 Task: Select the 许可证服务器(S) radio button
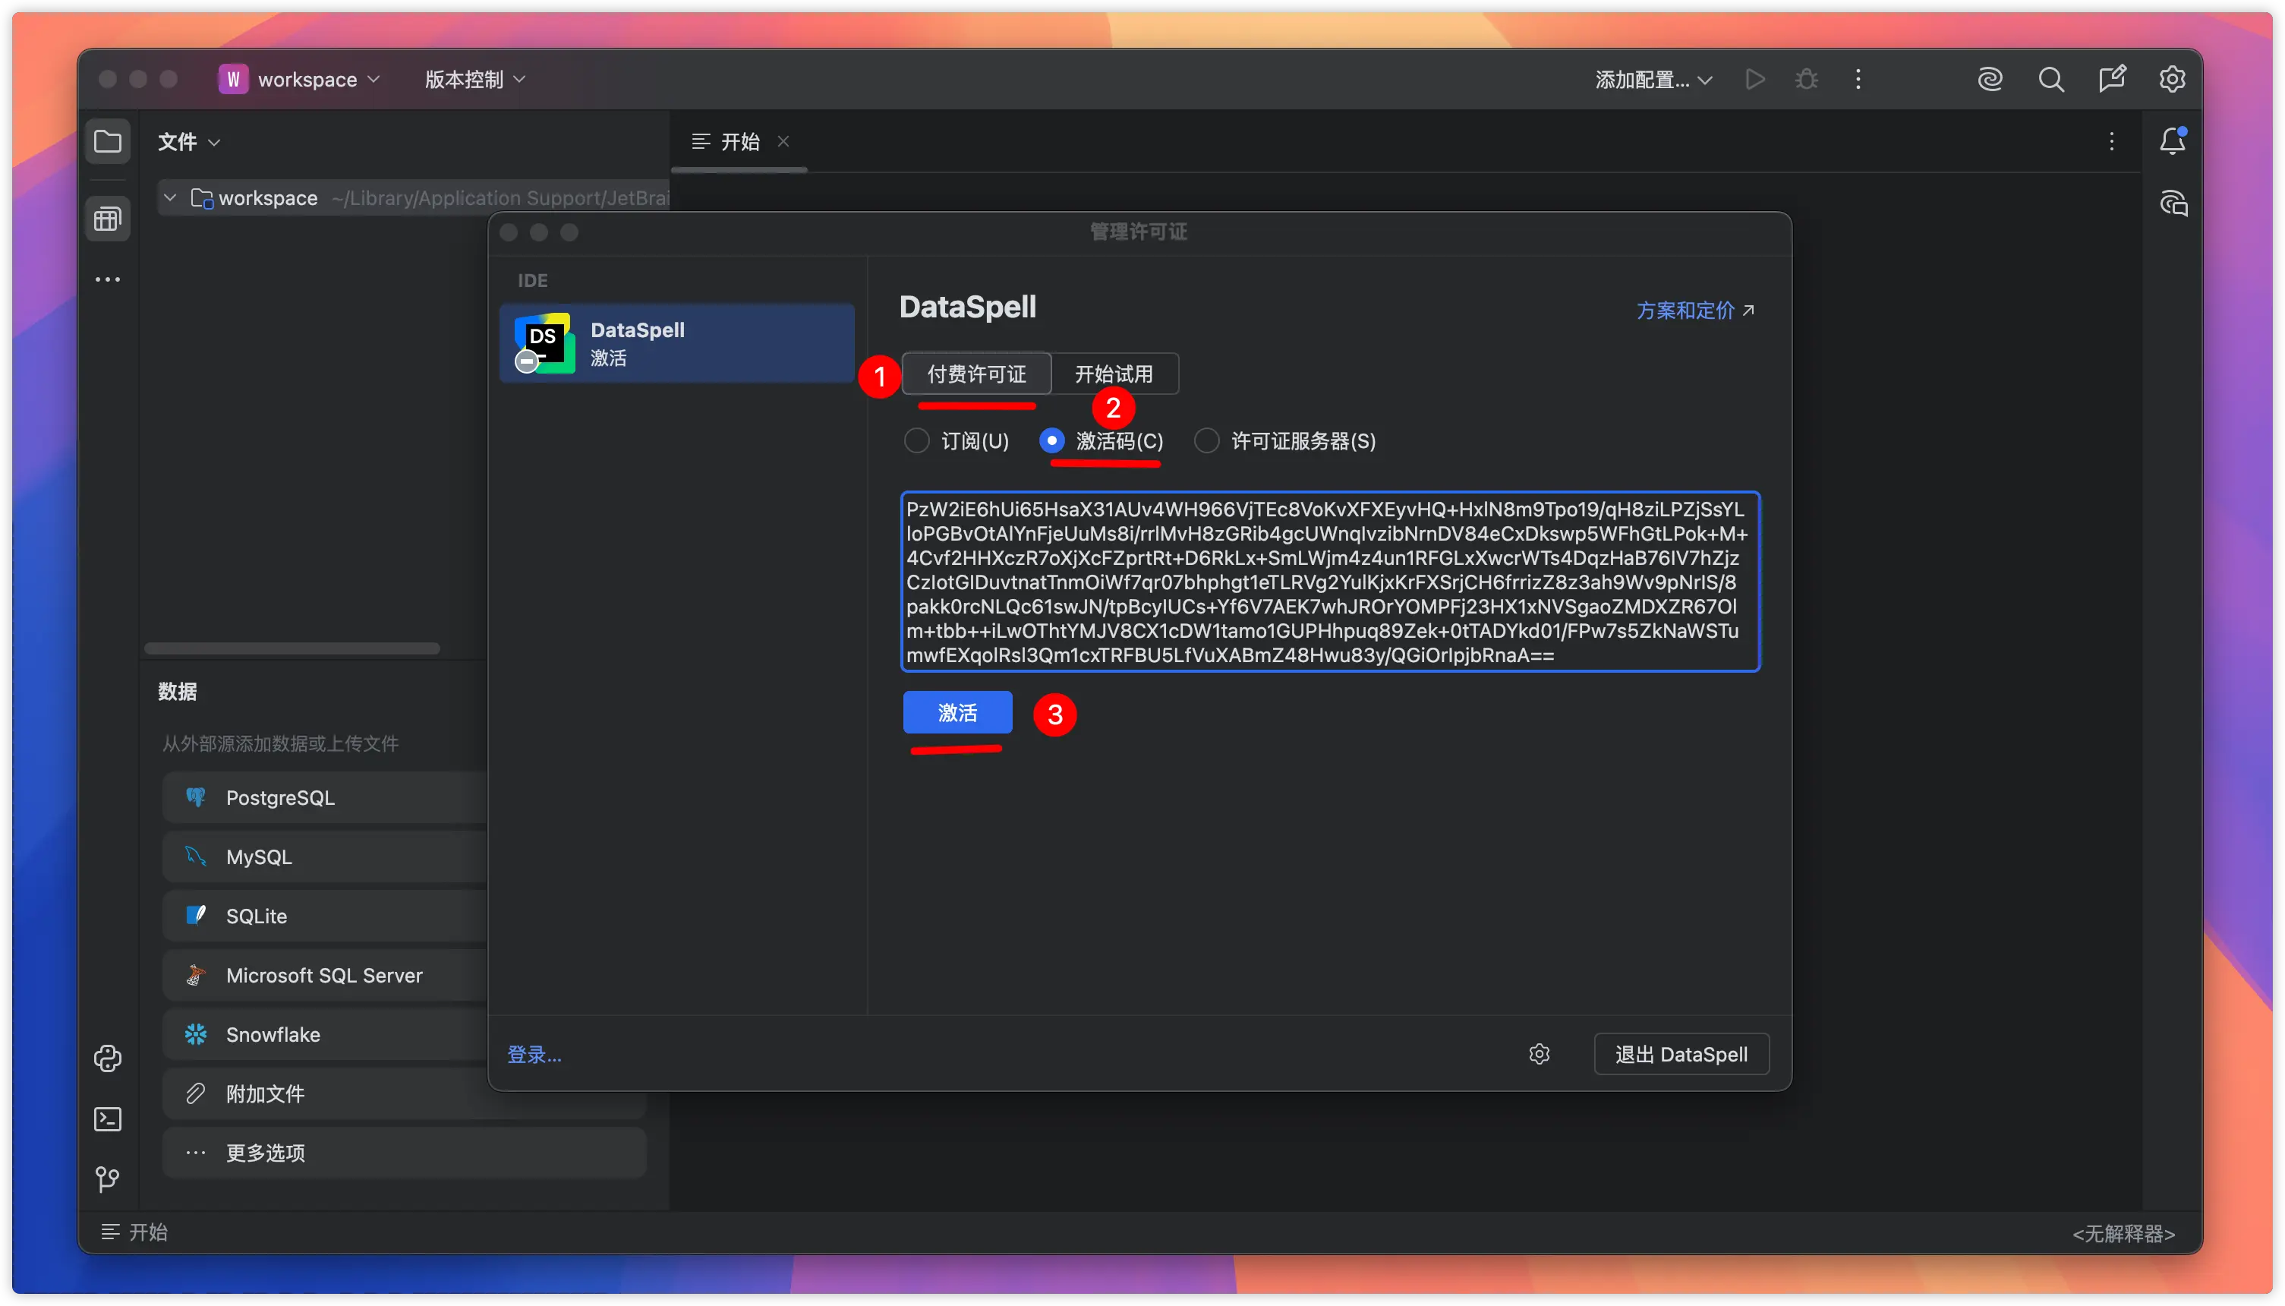[x=1207, y=440]
